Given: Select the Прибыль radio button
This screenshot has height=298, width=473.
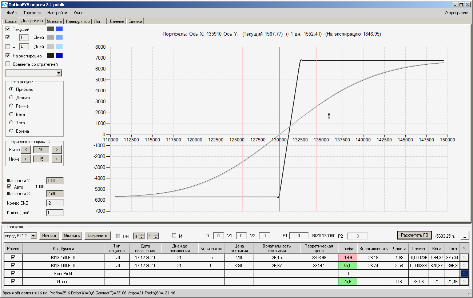Looking at the screenshot, I should (x=11, y=89).
